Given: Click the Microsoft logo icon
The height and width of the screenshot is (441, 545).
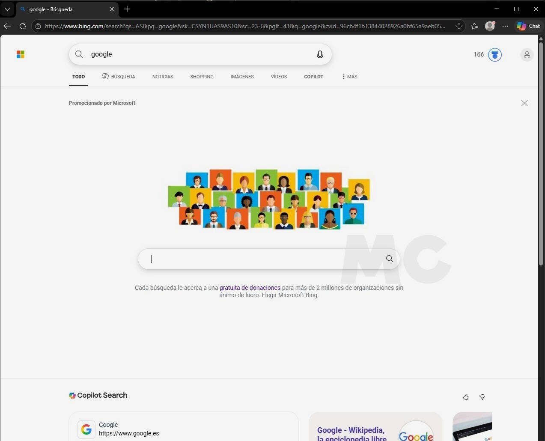Looking at the screenshot, I should tap(21, 54).
